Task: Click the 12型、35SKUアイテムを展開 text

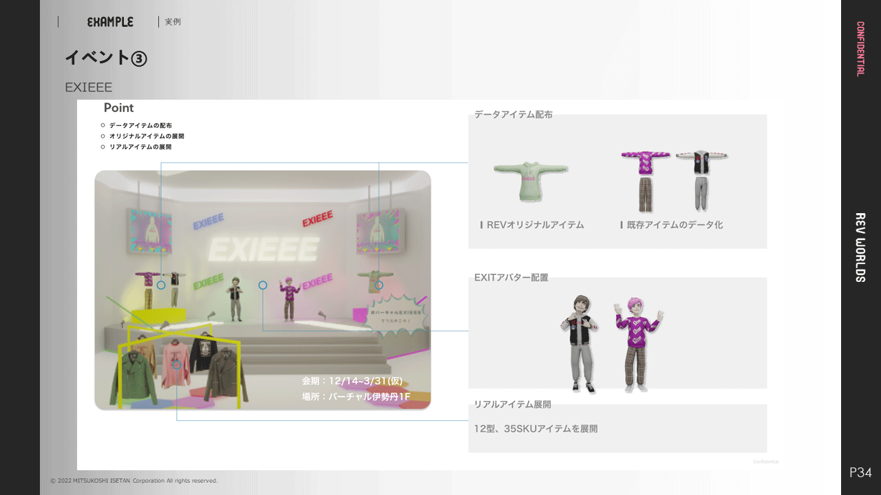Action: [535, 429]
